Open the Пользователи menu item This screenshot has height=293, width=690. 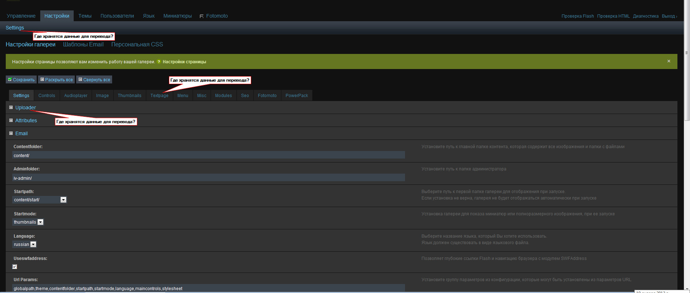(x=117, y=16)
